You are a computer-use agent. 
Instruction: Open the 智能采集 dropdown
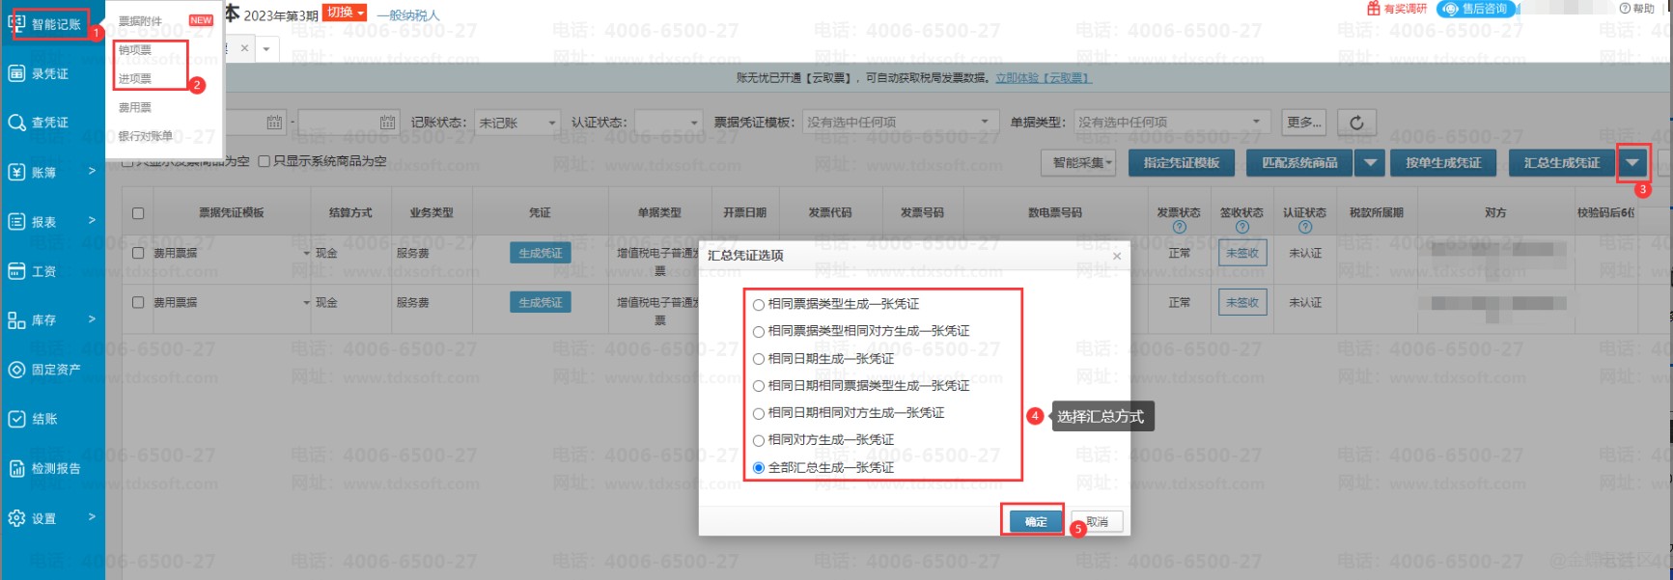click(x=1082, y=163)
